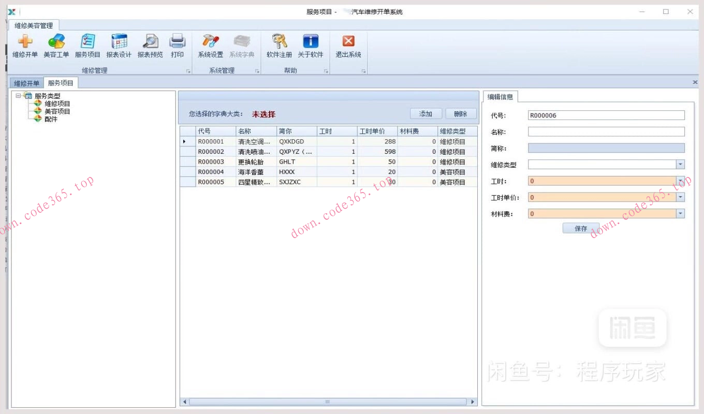The height and width of the screenshot is (414, 704).
Task: Open the 维修开单 ribbon tool
Action: click(x=25, y=46)
